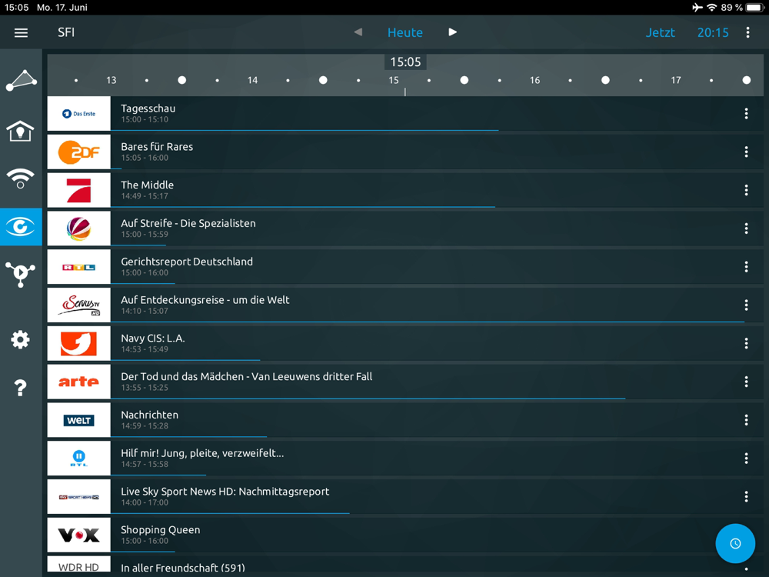Open options for Der Tod und das Mädchen
The height and width of the screenshot is (577, 769).
[746, 382]
